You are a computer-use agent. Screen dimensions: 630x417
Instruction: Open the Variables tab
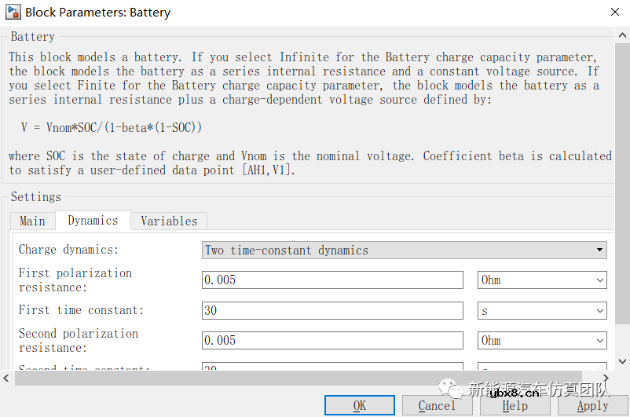point(169,221)
